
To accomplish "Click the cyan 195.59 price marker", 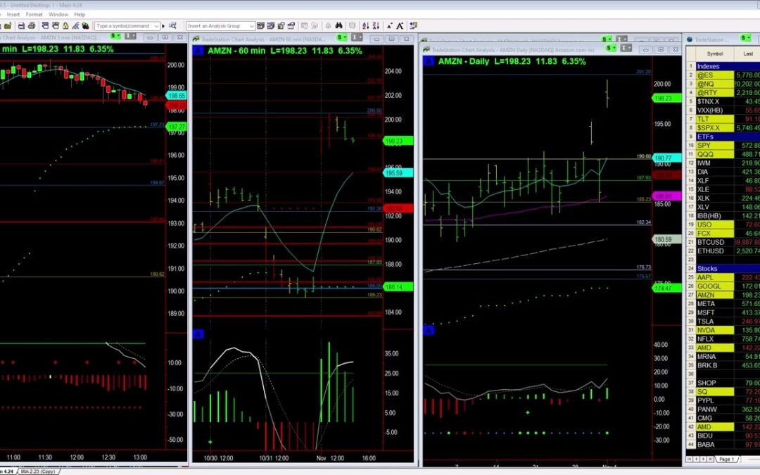I will (x=398, y=172).
